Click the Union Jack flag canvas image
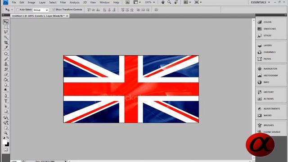Screen dimensions: 288x162 [131, 89]
